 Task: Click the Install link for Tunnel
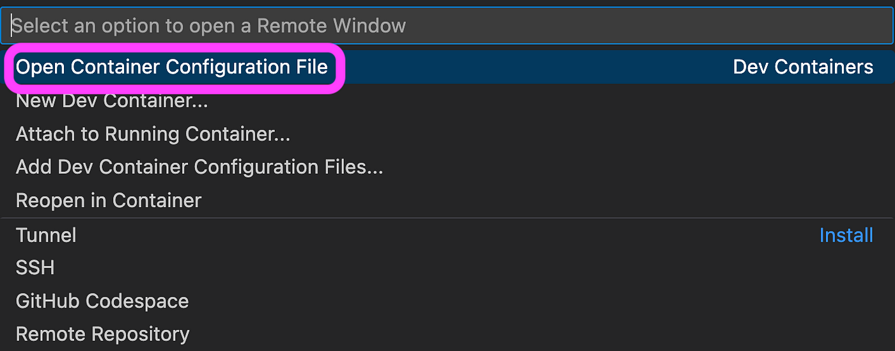tap(846, 235)
